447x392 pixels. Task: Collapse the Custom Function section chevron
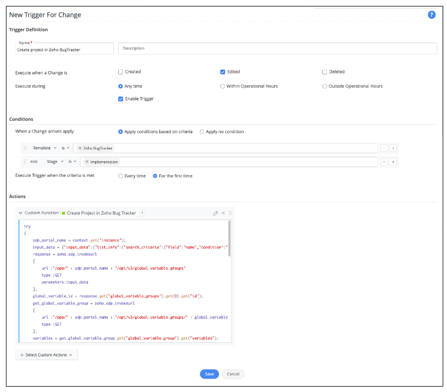pos(21,213)
